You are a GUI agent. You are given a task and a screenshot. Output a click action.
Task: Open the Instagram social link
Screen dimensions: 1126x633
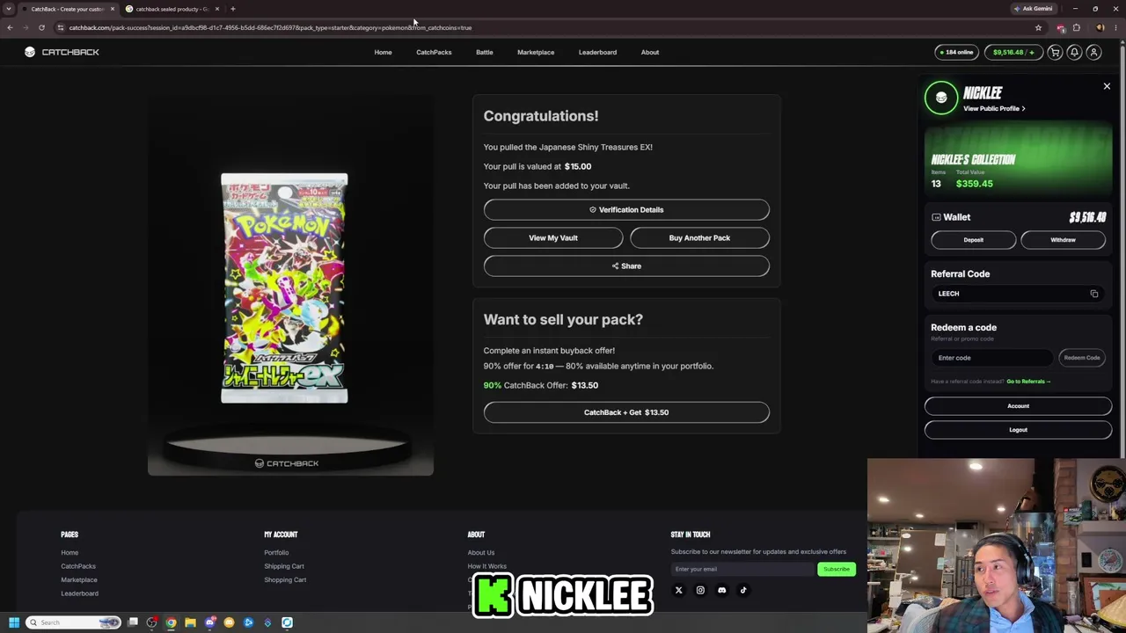(700, 590)
